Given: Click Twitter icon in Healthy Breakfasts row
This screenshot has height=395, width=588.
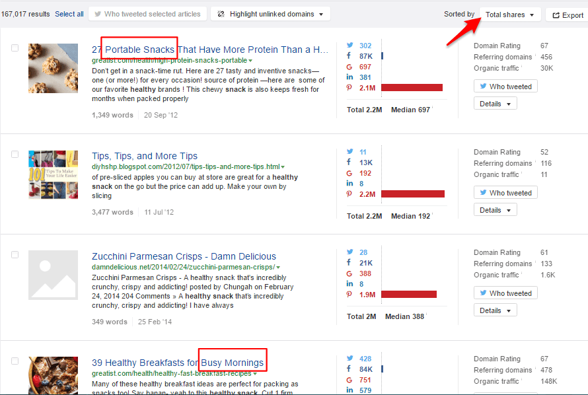Looking at the screenshot, I should [349, 359].
